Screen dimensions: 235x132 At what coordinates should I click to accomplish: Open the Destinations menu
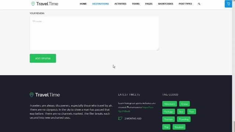(x=101, y=4)
